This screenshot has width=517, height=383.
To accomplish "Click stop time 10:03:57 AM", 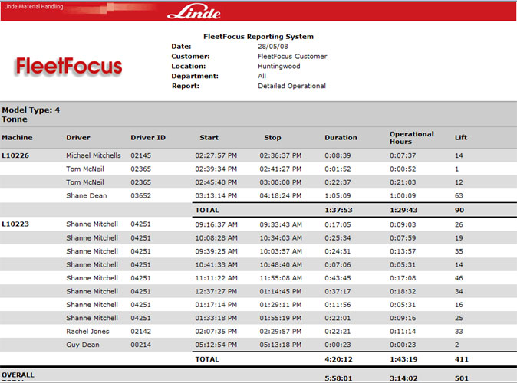I will (x=281, y=251).
